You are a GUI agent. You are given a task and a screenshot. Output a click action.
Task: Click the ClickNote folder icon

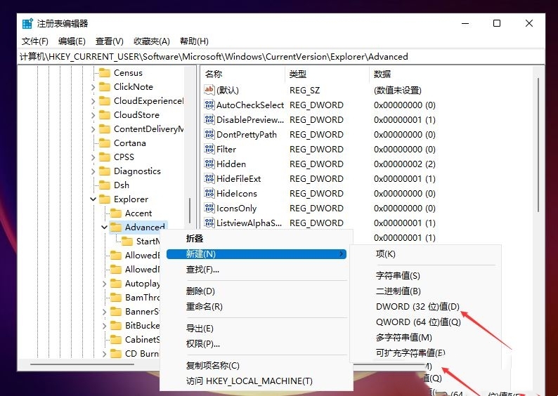coord(105,87)
